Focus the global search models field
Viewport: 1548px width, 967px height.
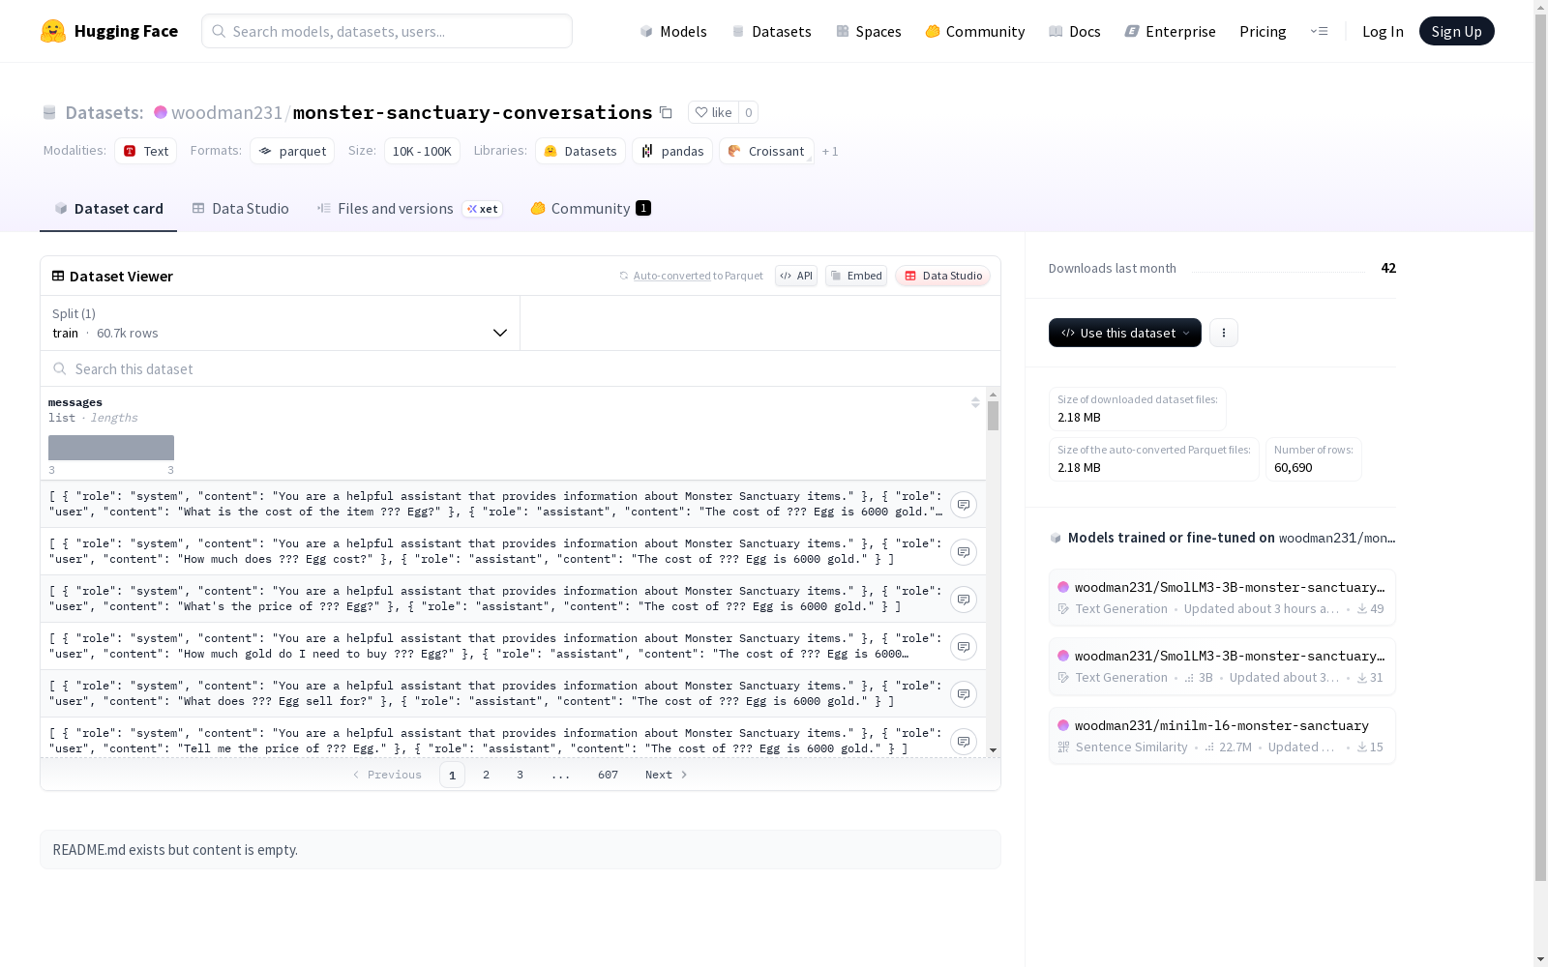pyautogui.click(x=387, y=31)
